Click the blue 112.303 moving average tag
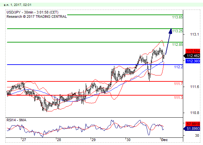203x145 pixels. pos(193,61)
